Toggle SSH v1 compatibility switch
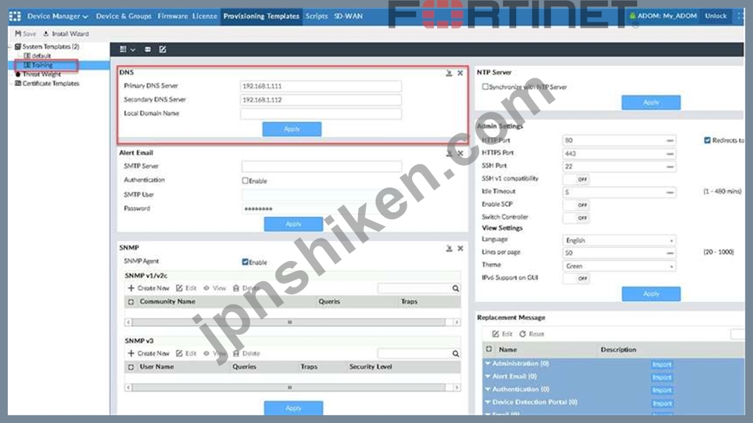The width and height of the screenshot is (753, 423). 576,179
